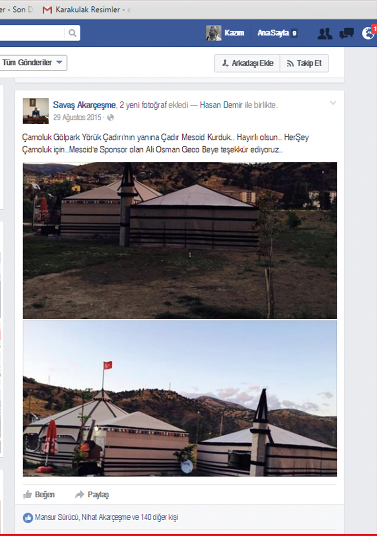Click the search magnifier icon
Screen dimensions: 377x536
click(x=73, y=33)
